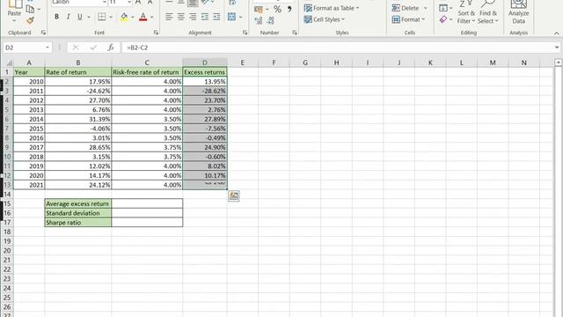Click the 'Excess returns' header cell
Image resolution: width=563 pixels, height=317 pixels.
[x=205, y=72]
